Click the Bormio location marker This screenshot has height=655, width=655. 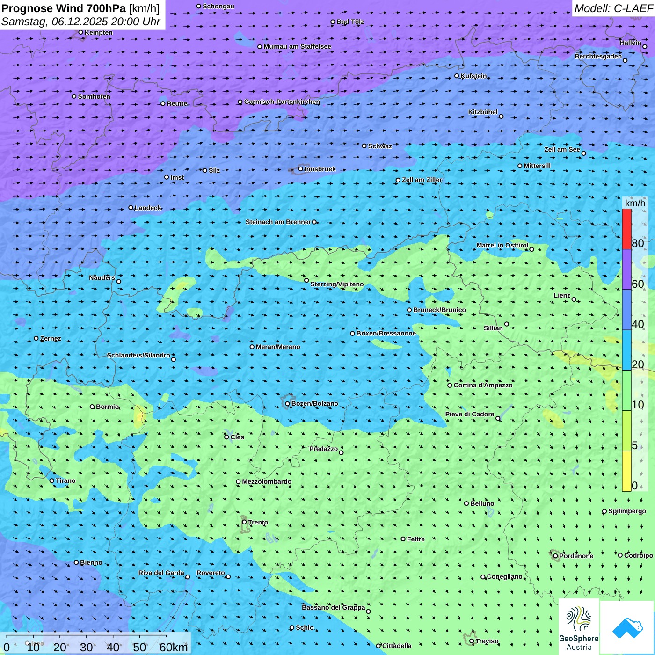(92, 407)
